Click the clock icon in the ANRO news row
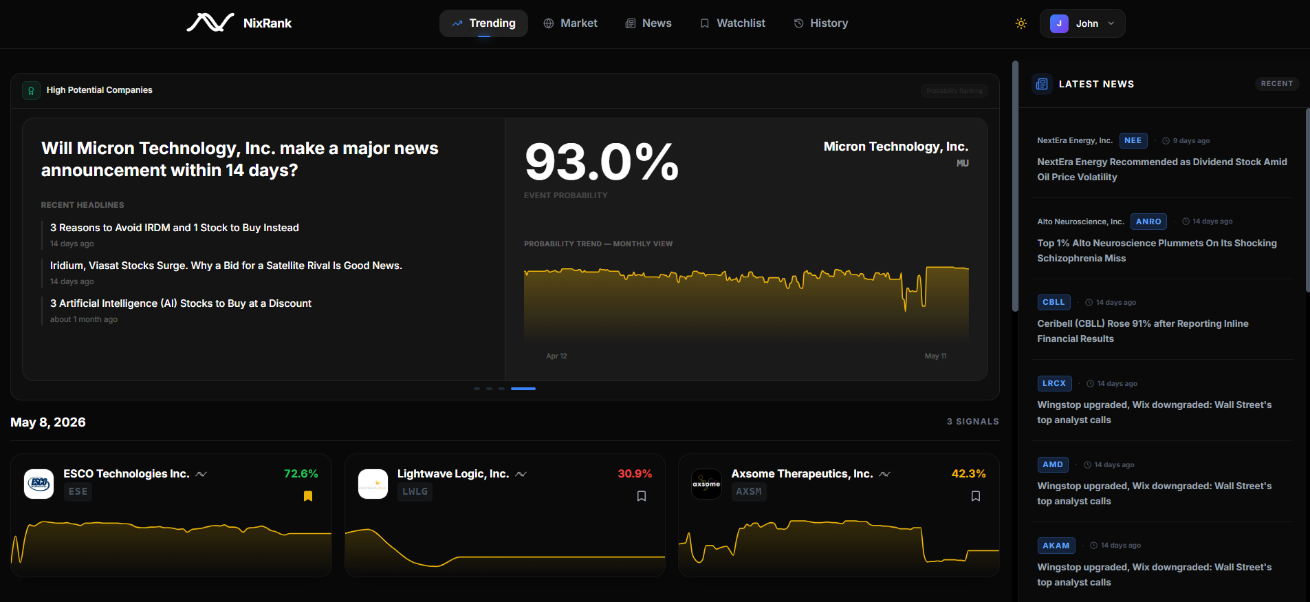This screenshot has height=602, width=1310. 1186,222
